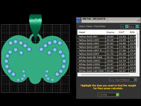The width and height of the screenshot is (141, 106).
Task: Click the 20.38 DWT value
Action: [x=122, y=54]
